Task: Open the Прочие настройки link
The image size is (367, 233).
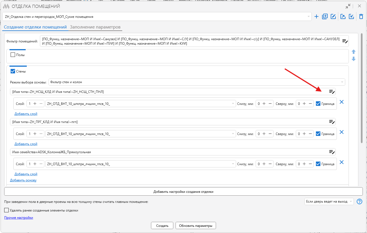Action: (x=19, y=218)
